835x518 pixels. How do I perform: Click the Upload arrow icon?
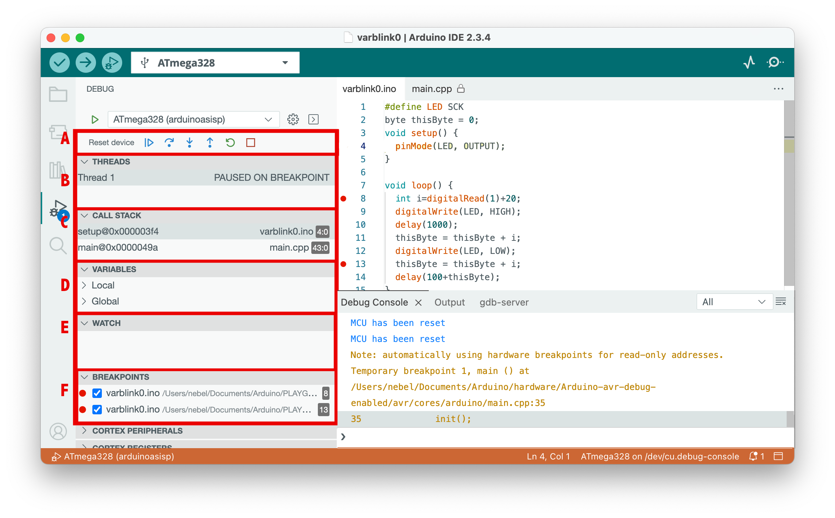(x=85, y=62)
